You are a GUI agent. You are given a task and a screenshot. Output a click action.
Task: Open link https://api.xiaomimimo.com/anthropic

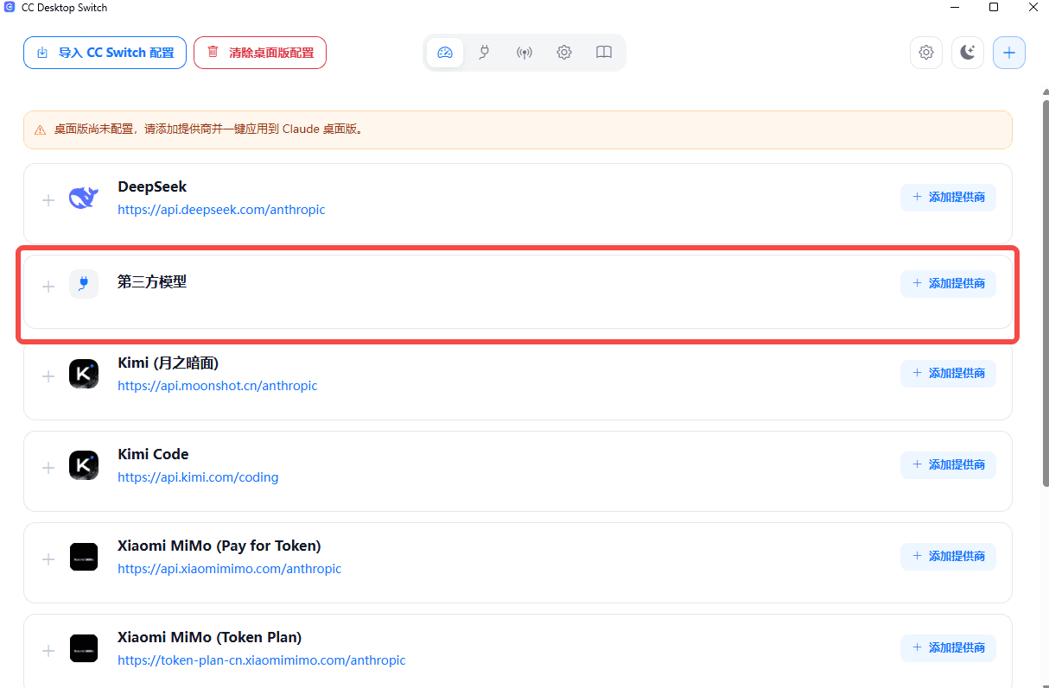point(230,569)
